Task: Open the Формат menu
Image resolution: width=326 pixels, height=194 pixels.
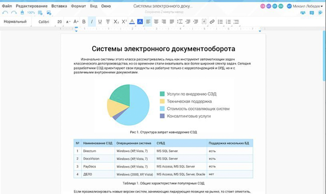Action: tap(78, 6)
